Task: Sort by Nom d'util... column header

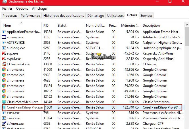Action: pyautogui.click(x=95, y=26)
